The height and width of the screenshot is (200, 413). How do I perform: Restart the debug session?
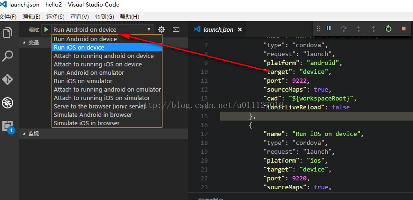(389, 29)
